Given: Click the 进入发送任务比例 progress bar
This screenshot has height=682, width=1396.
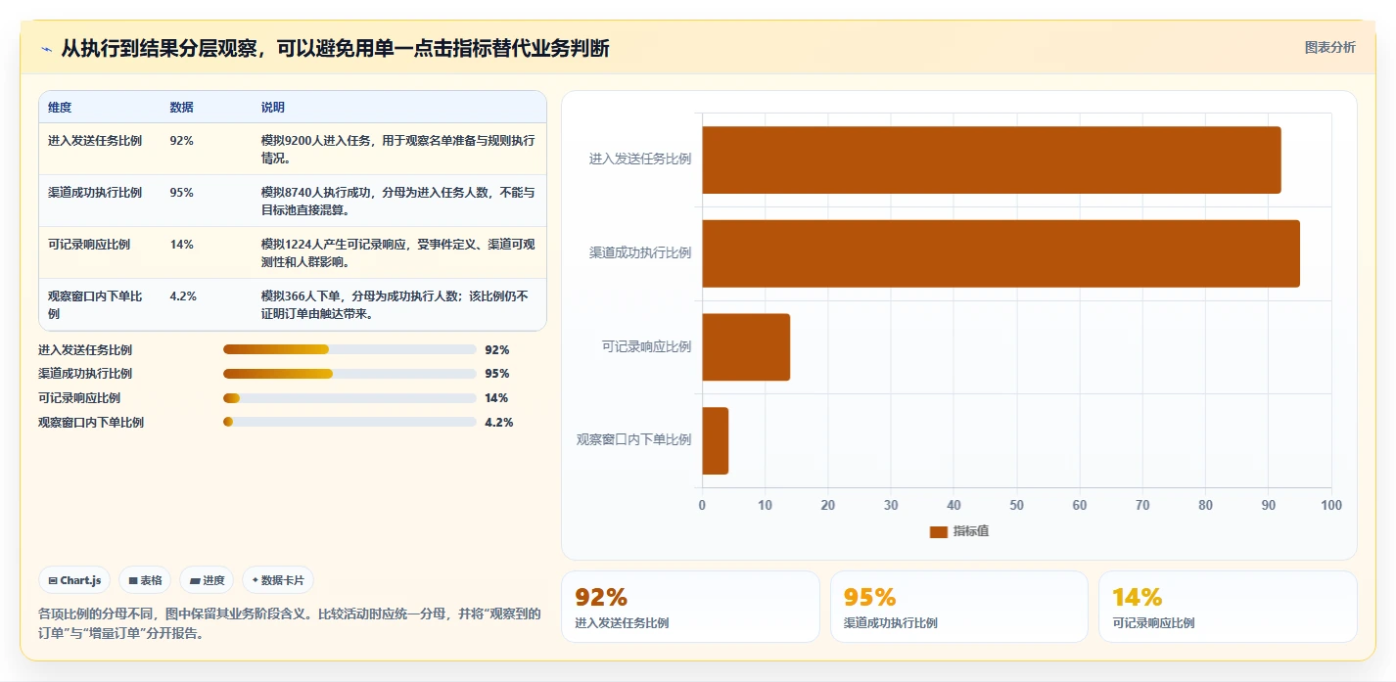Looking at the screenshot, I should 349,349.
